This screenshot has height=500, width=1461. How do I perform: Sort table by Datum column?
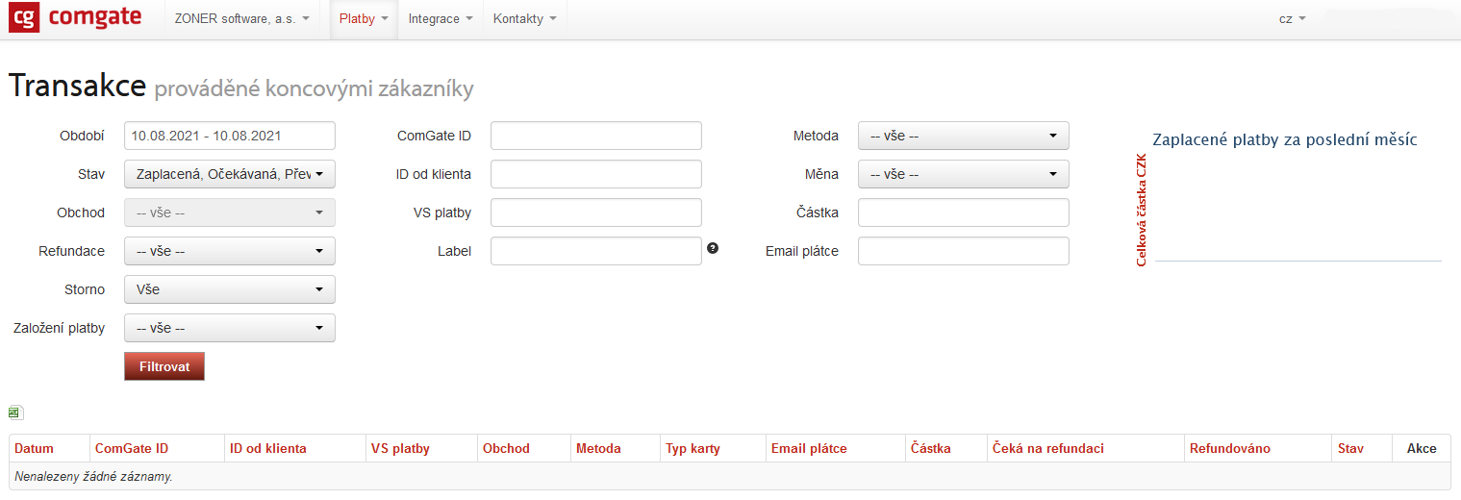tap(35, 448)
